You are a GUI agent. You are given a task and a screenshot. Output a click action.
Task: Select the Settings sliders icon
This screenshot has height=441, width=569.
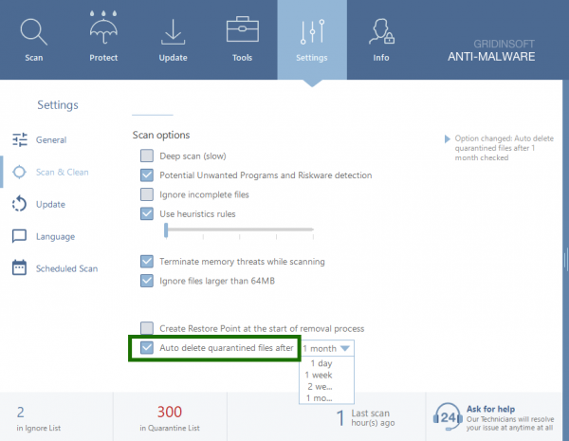coord(312,32)
